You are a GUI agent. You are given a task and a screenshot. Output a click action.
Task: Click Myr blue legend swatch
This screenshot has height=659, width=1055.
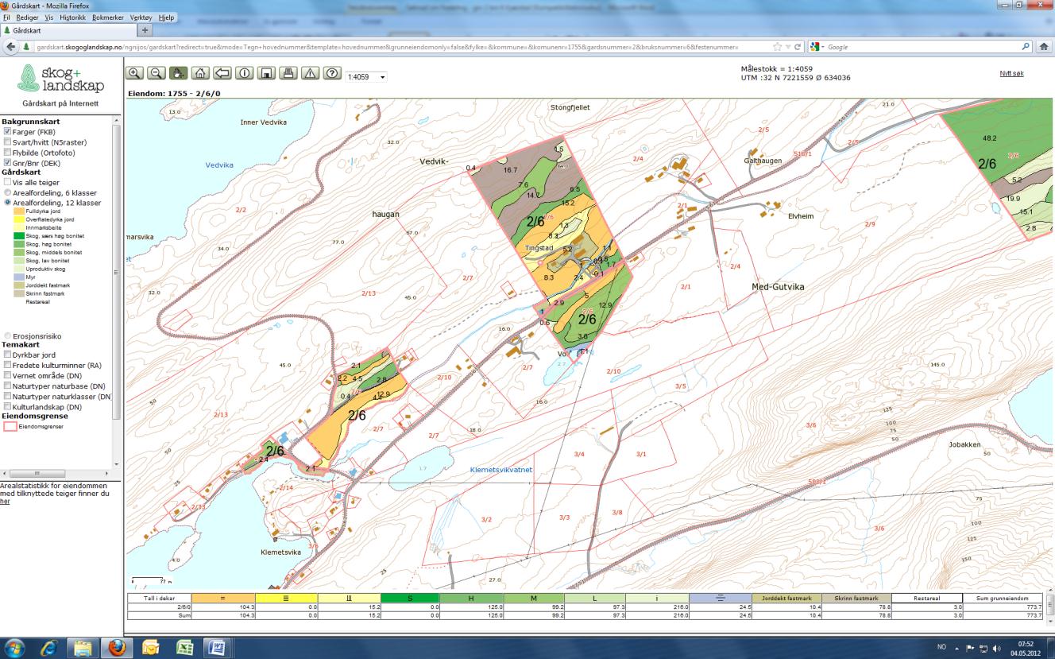click(20, 277)
